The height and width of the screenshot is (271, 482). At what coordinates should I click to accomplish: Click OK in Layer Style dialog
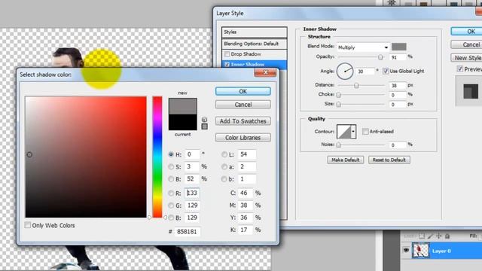tap(466, 32)
